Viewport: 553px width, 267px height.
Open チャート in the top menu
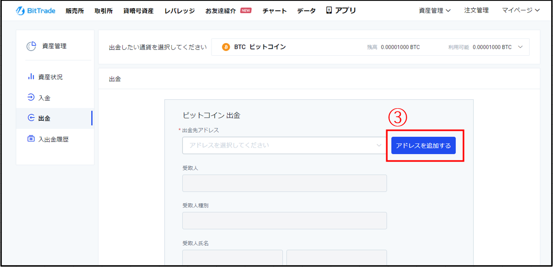[x=274, y=11]
